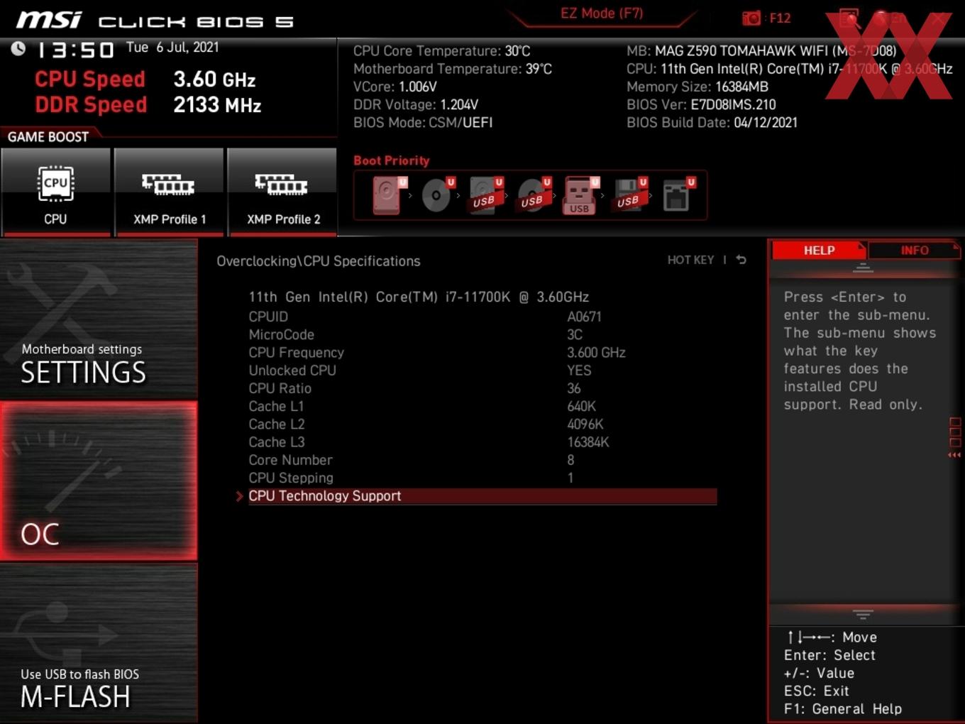Click the 4096K cache value
The image size is (965, 724).
585,424
